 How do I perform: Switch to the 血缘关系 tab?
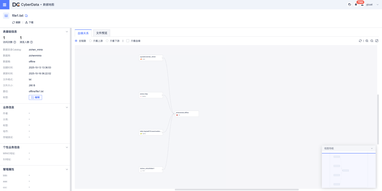[83, 33]
